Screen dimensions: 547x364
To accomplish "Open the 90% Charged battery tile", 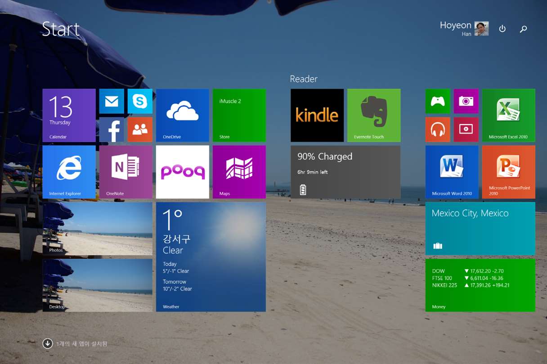I will [x=345, y=172].
